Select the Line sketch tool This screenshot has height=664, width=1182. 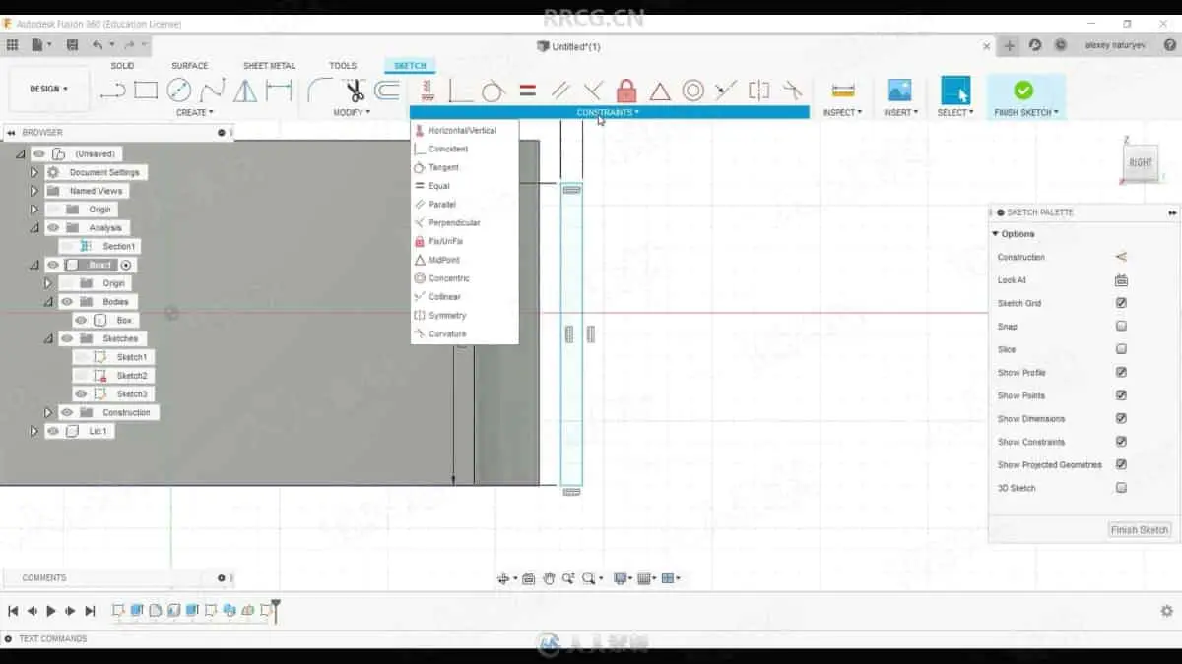pos(113,91)
